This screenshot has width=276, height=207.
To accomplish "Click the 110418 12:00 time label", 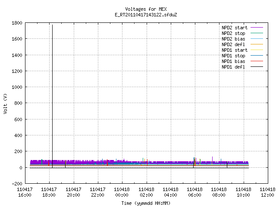I will tap(267, 192).
